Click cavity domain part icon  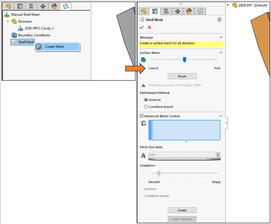click(x=21, y=28)
